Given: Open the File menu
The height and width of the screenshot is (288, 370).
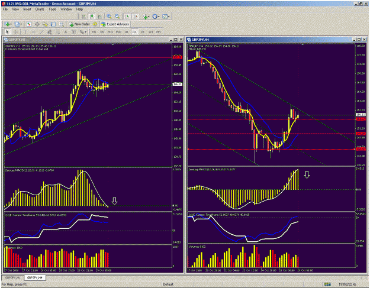Looking at the screenshot, I should pos(5,9).
